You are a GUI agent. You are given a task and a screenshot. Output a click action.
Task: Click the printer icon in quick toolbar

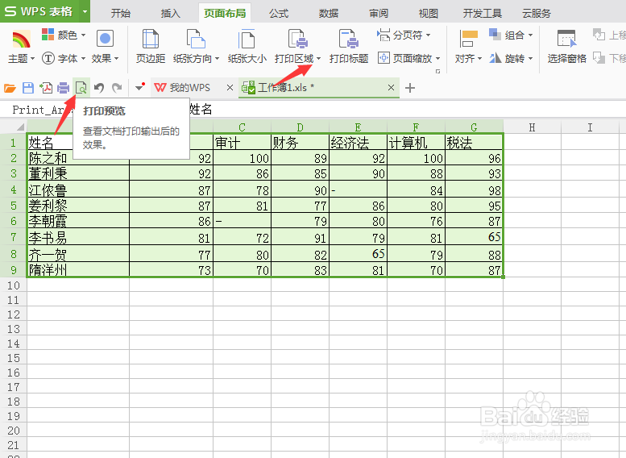click(64, 88)
